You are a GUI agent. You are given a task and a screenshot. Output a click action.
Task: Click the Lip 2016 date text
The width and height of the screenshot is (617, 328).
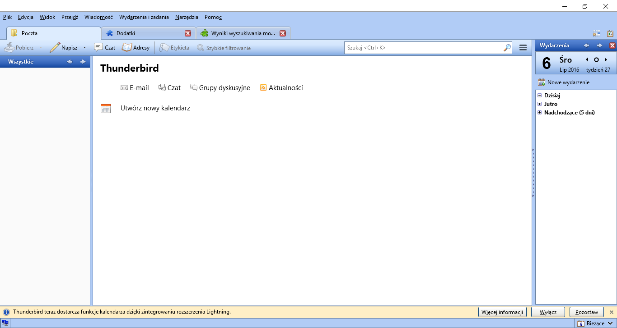point(569,70)
